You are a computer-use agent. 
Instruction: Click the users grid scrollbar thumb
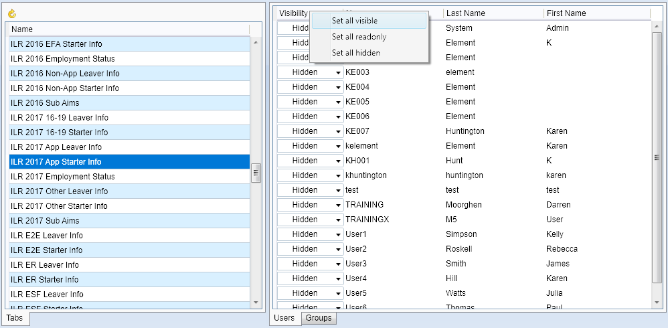657,157
